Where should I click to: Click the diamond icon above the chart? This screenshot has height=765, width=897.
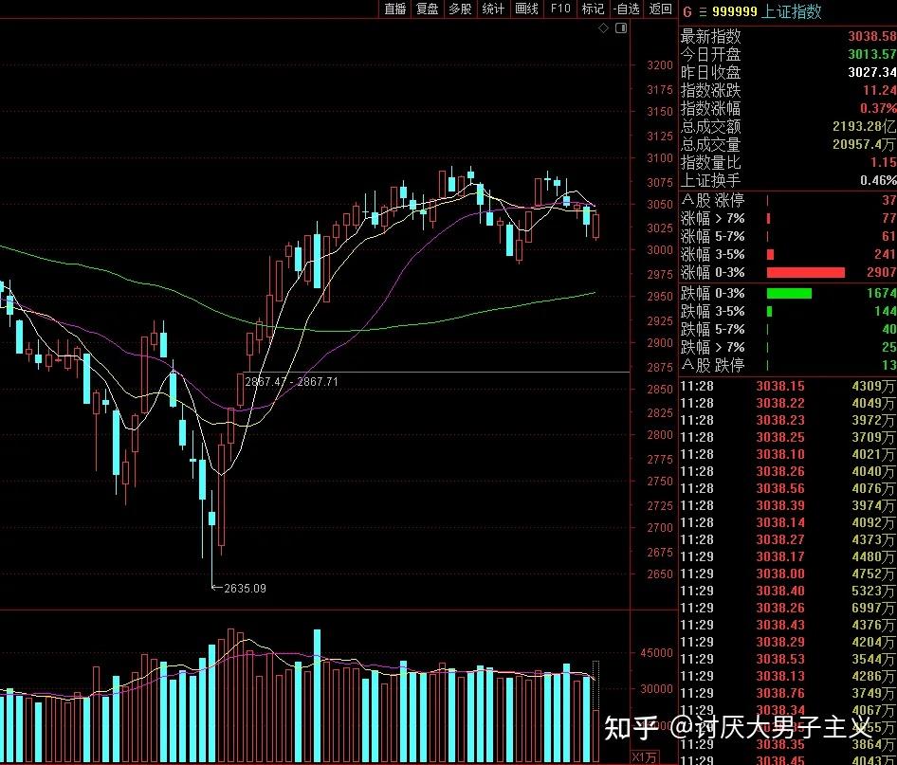[603, 28]
